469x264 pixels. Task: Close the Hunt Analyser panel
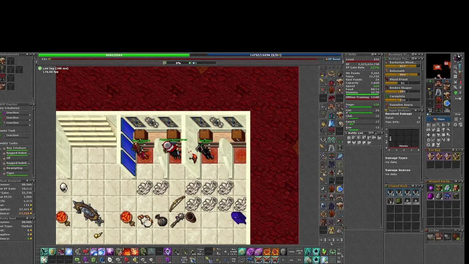point(34,181)
